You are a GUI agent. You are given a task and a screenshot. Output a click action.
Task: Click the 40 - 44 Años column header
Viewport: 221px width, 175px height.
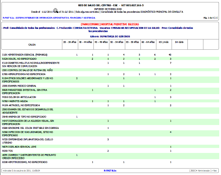[x=86, y=42]
